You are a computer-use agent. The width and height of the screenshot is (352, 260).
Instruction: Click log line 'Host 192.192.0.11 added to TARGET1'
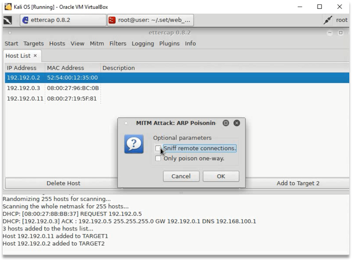[55, 236]
